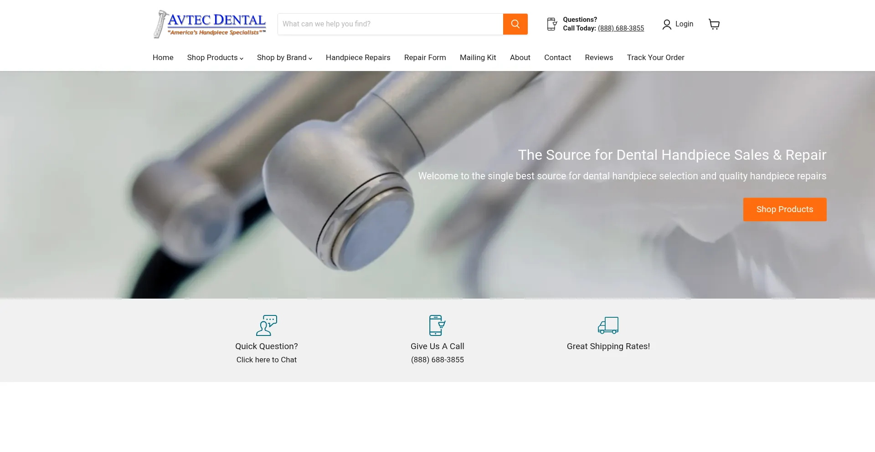Open the Mailing Kit nav link
Screen dimensions: 875x452
coord(478,58)
